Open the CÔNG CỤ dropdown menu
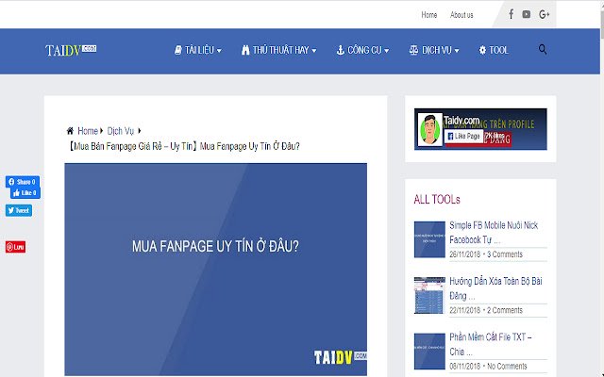604x377 pixels. [x=362, y=50]
